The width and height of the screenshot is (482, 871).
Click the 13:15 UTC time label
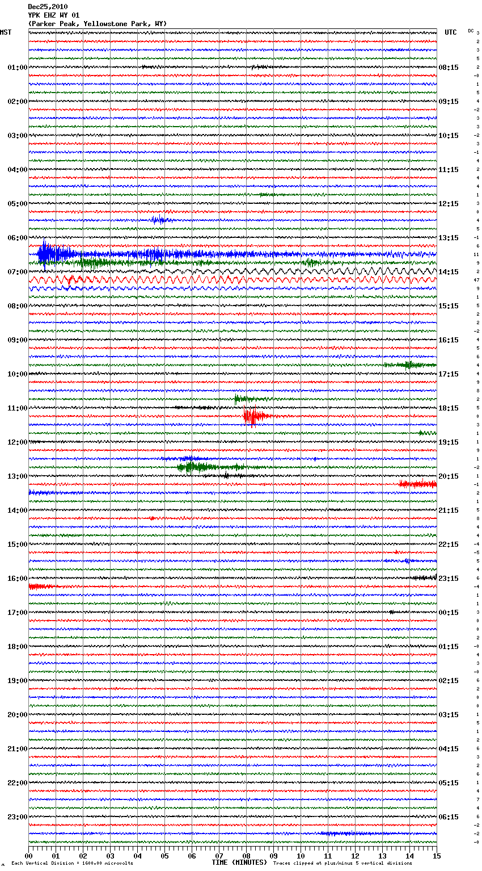pyautogui.click(x=449, y=238)
